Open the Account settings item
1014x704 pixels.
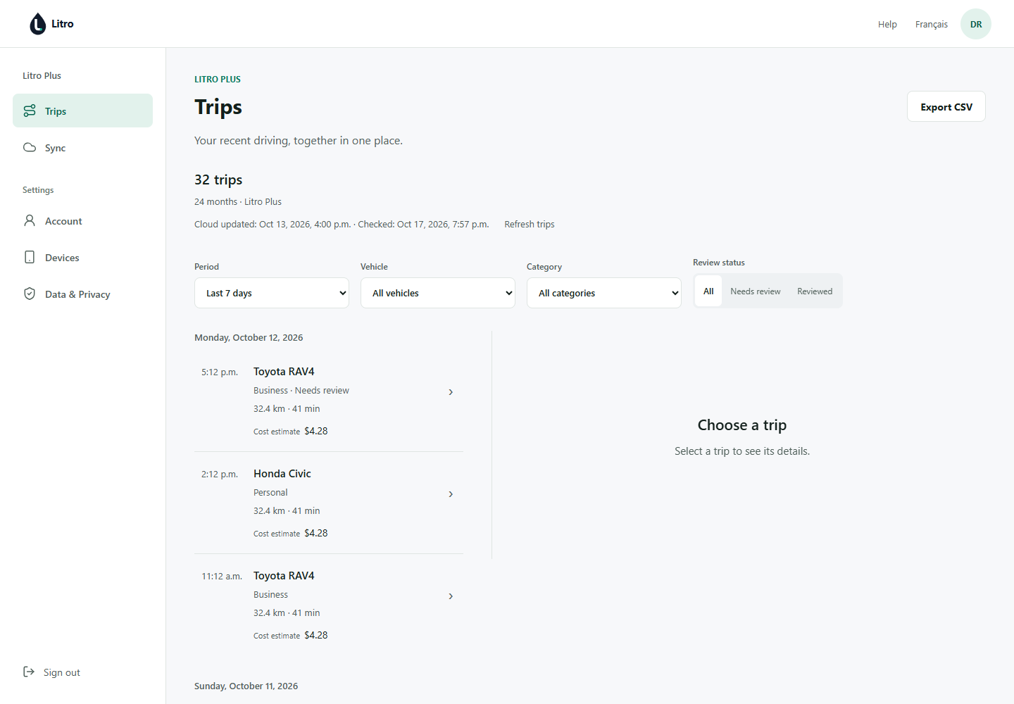[x=82, y=220]
